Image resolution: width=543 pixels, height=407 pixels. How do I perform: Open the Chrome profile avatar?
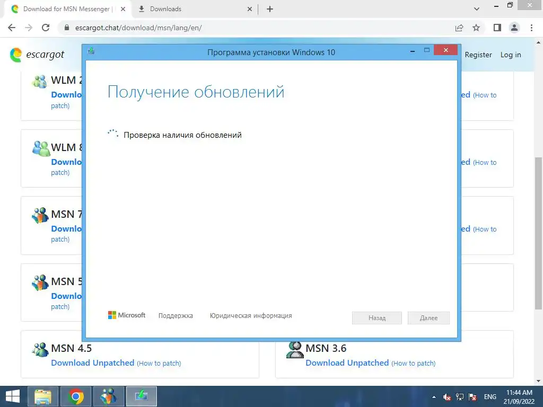click(514, 28)
